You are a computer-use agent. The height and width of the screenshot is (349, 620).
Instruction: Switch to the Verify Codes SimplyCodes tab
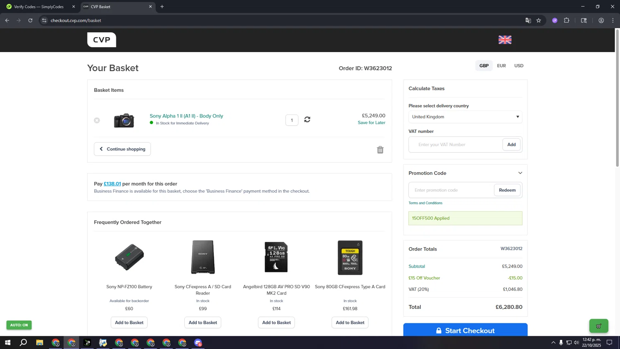(x=39, y=7)
